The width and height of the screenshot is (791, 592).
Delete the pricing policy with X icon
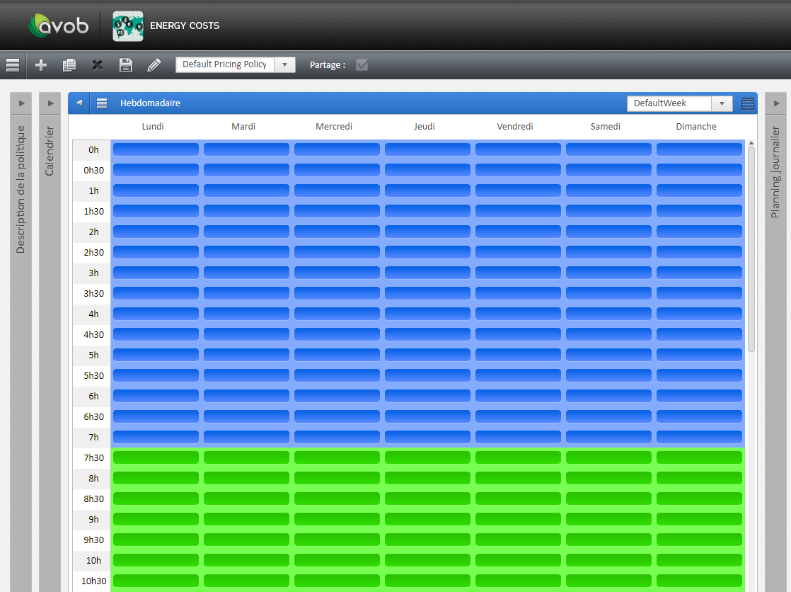98,64
